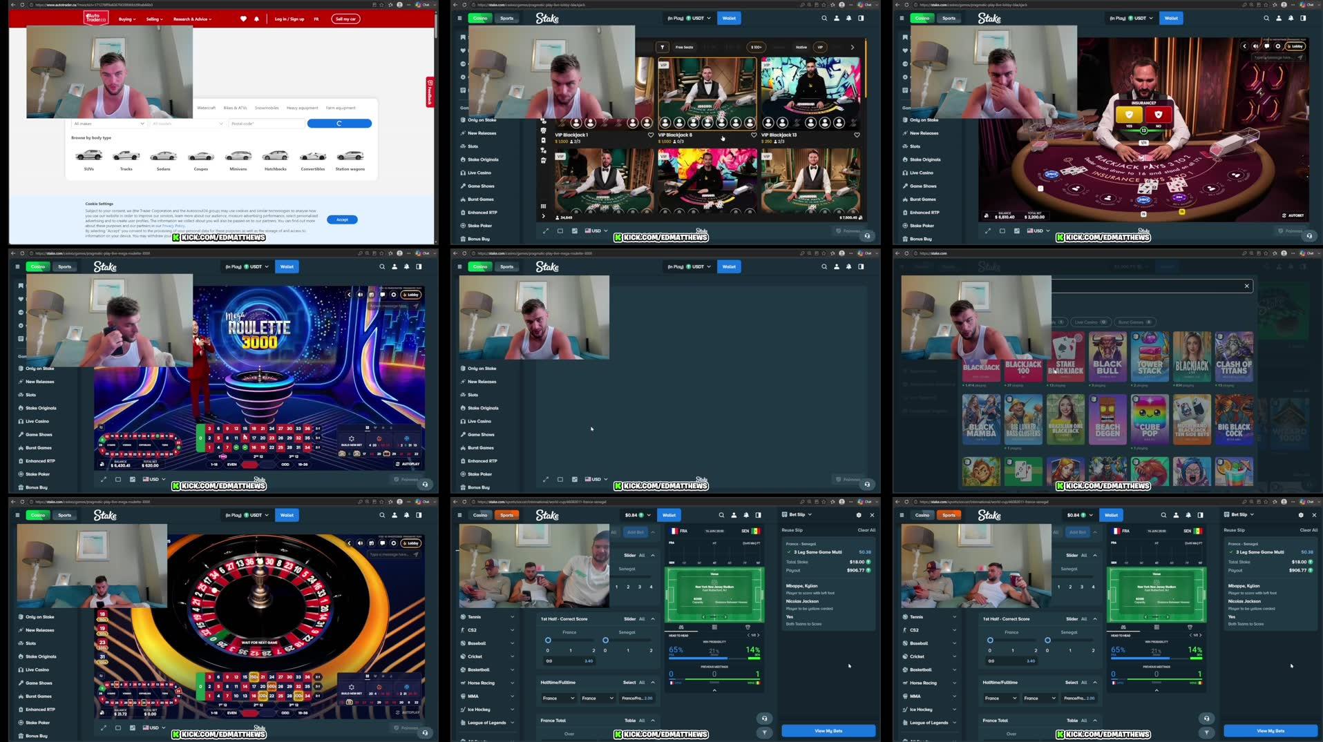Screen dimensions: 1323x742
Task: Mute sound in the insurance blackjack table panel
Action: point(1255,46)
